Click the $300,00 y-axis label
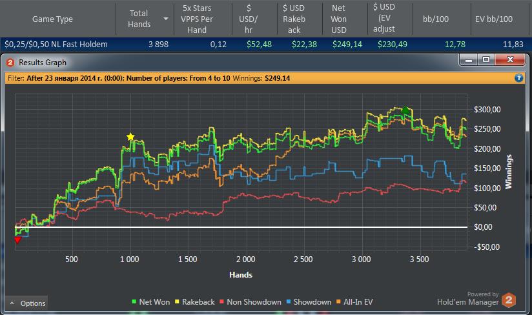The height and width of the screenshot is (315, 532). click(487, 110)
